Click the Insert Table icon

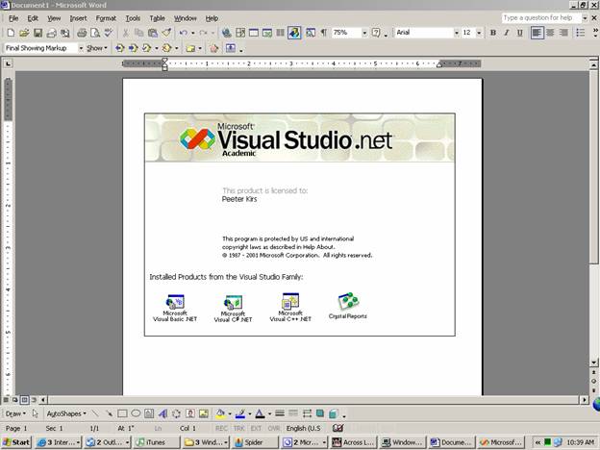[254, 33]
